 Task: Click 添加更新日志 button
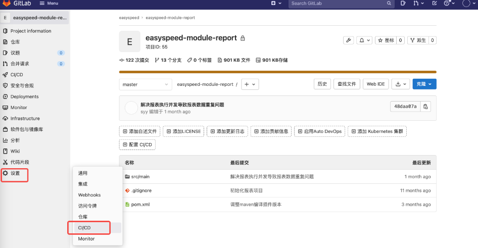click(227, 131)
